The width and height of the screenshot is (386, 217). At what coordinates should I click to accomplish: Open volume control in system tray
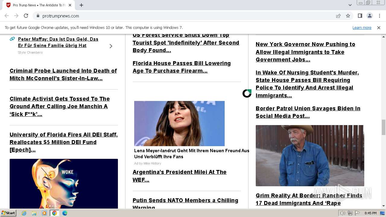(x=343, y=213)
